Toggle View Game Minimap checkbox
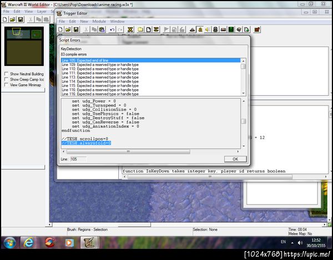The image size is (333, 260). (6, 85)
